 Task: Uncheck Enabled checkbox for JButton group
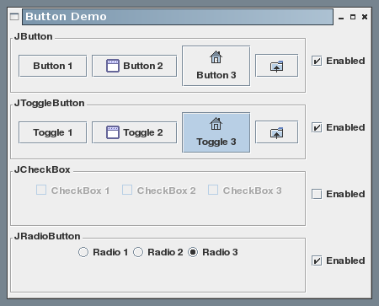point(317,61)
